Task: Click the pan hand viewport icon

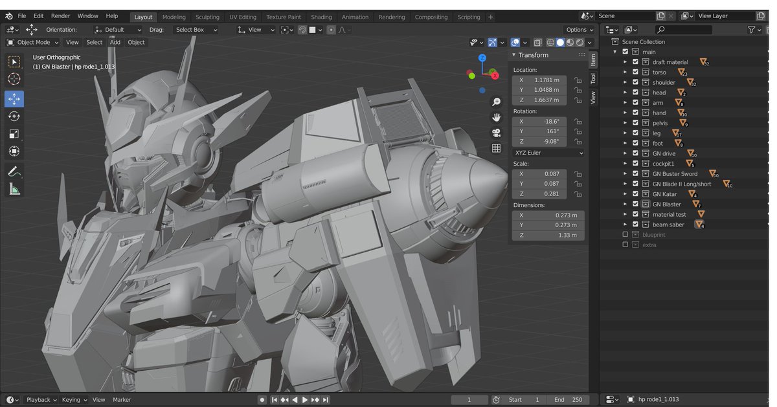Action: (497, 117)
